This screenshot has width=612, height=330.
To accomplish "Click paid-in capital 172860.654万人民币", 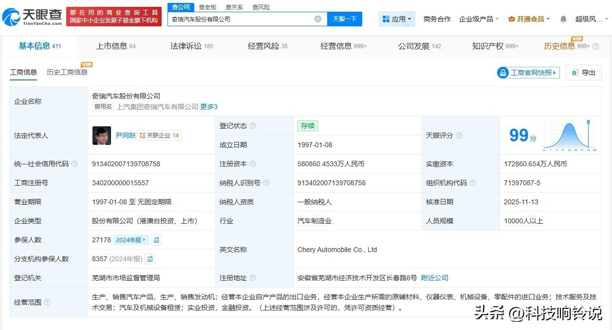I will (536, 164).
